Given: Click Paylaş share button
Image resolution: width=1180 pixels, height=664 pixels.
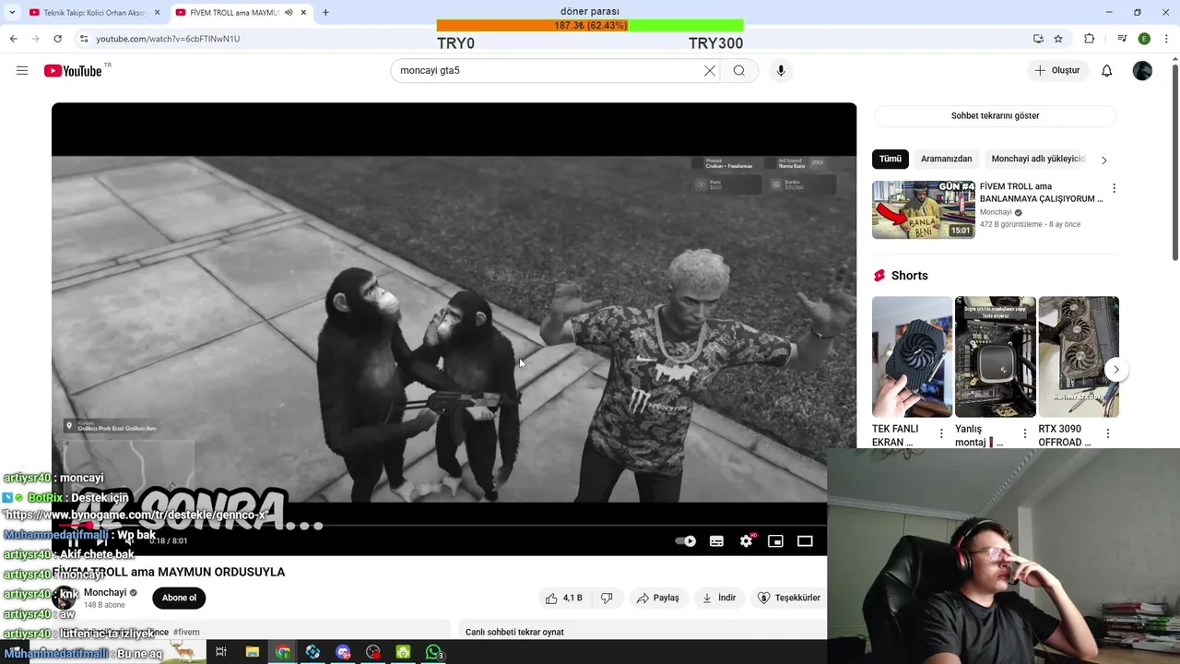Looking at the screenshot, I should click(657, 598).
